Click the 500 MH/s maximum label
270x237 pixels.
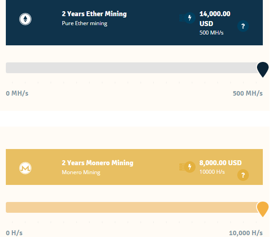248,93
